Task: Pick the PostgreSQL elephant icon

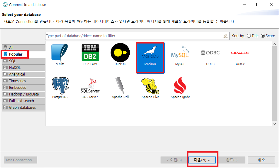Action: [60, 86]
